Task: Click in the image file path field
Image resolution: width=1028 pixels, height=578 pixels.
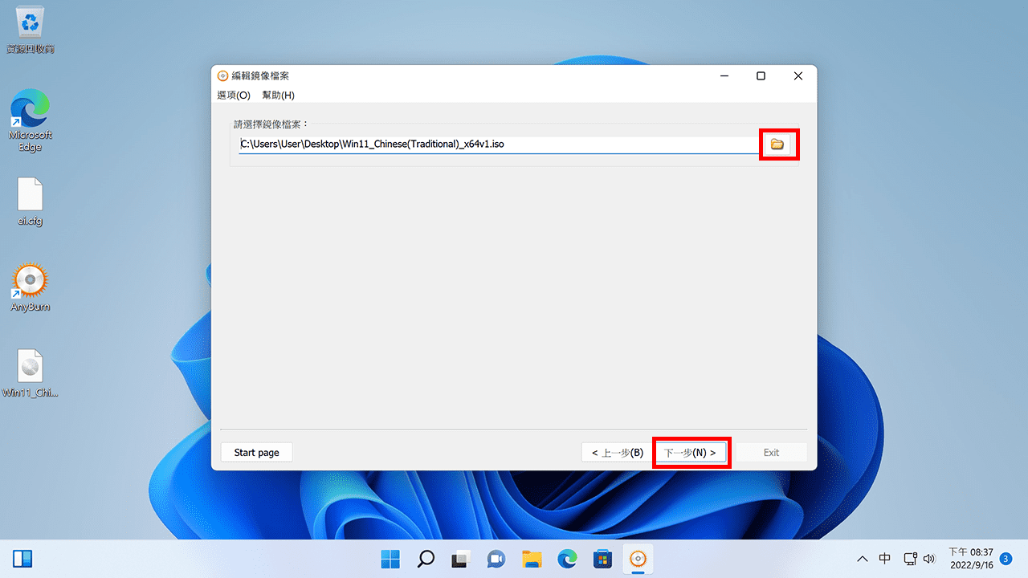Action: 498,144
